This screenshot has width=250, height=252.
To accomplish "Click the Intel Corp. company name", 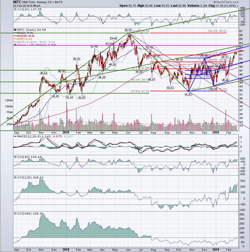I will click(x=29, y=2).
